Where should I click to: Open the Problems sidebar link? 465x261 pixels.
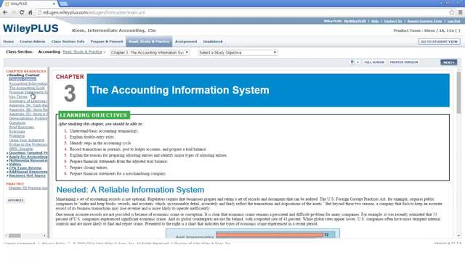(17, 136)
